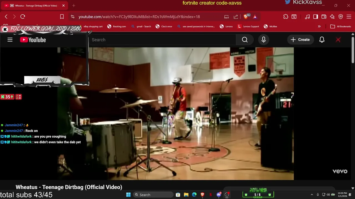
Task: Click chat message 'Jammin247 : Rock on'
Action: (19, 131)
